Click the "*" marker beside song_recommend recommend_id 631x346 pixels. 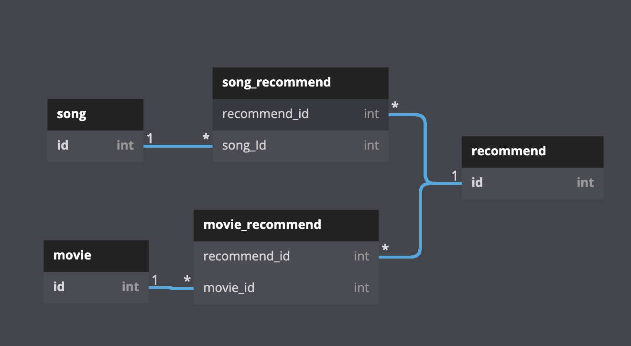click(x=395, y=106)
